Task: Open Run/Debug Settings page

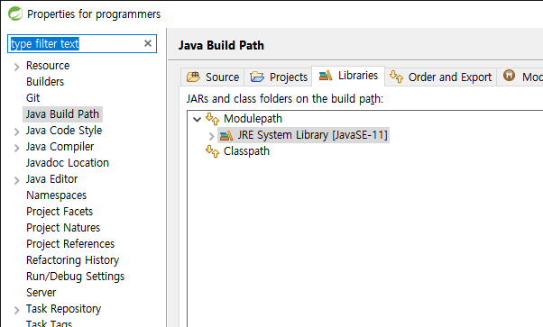Action: click(75, 277)
